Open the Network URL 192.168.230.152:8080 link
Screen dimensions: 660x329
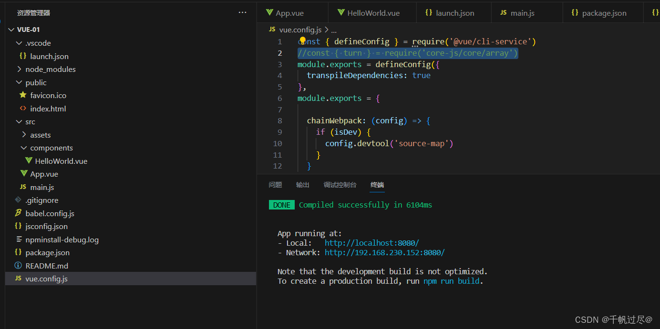(384, 252)
